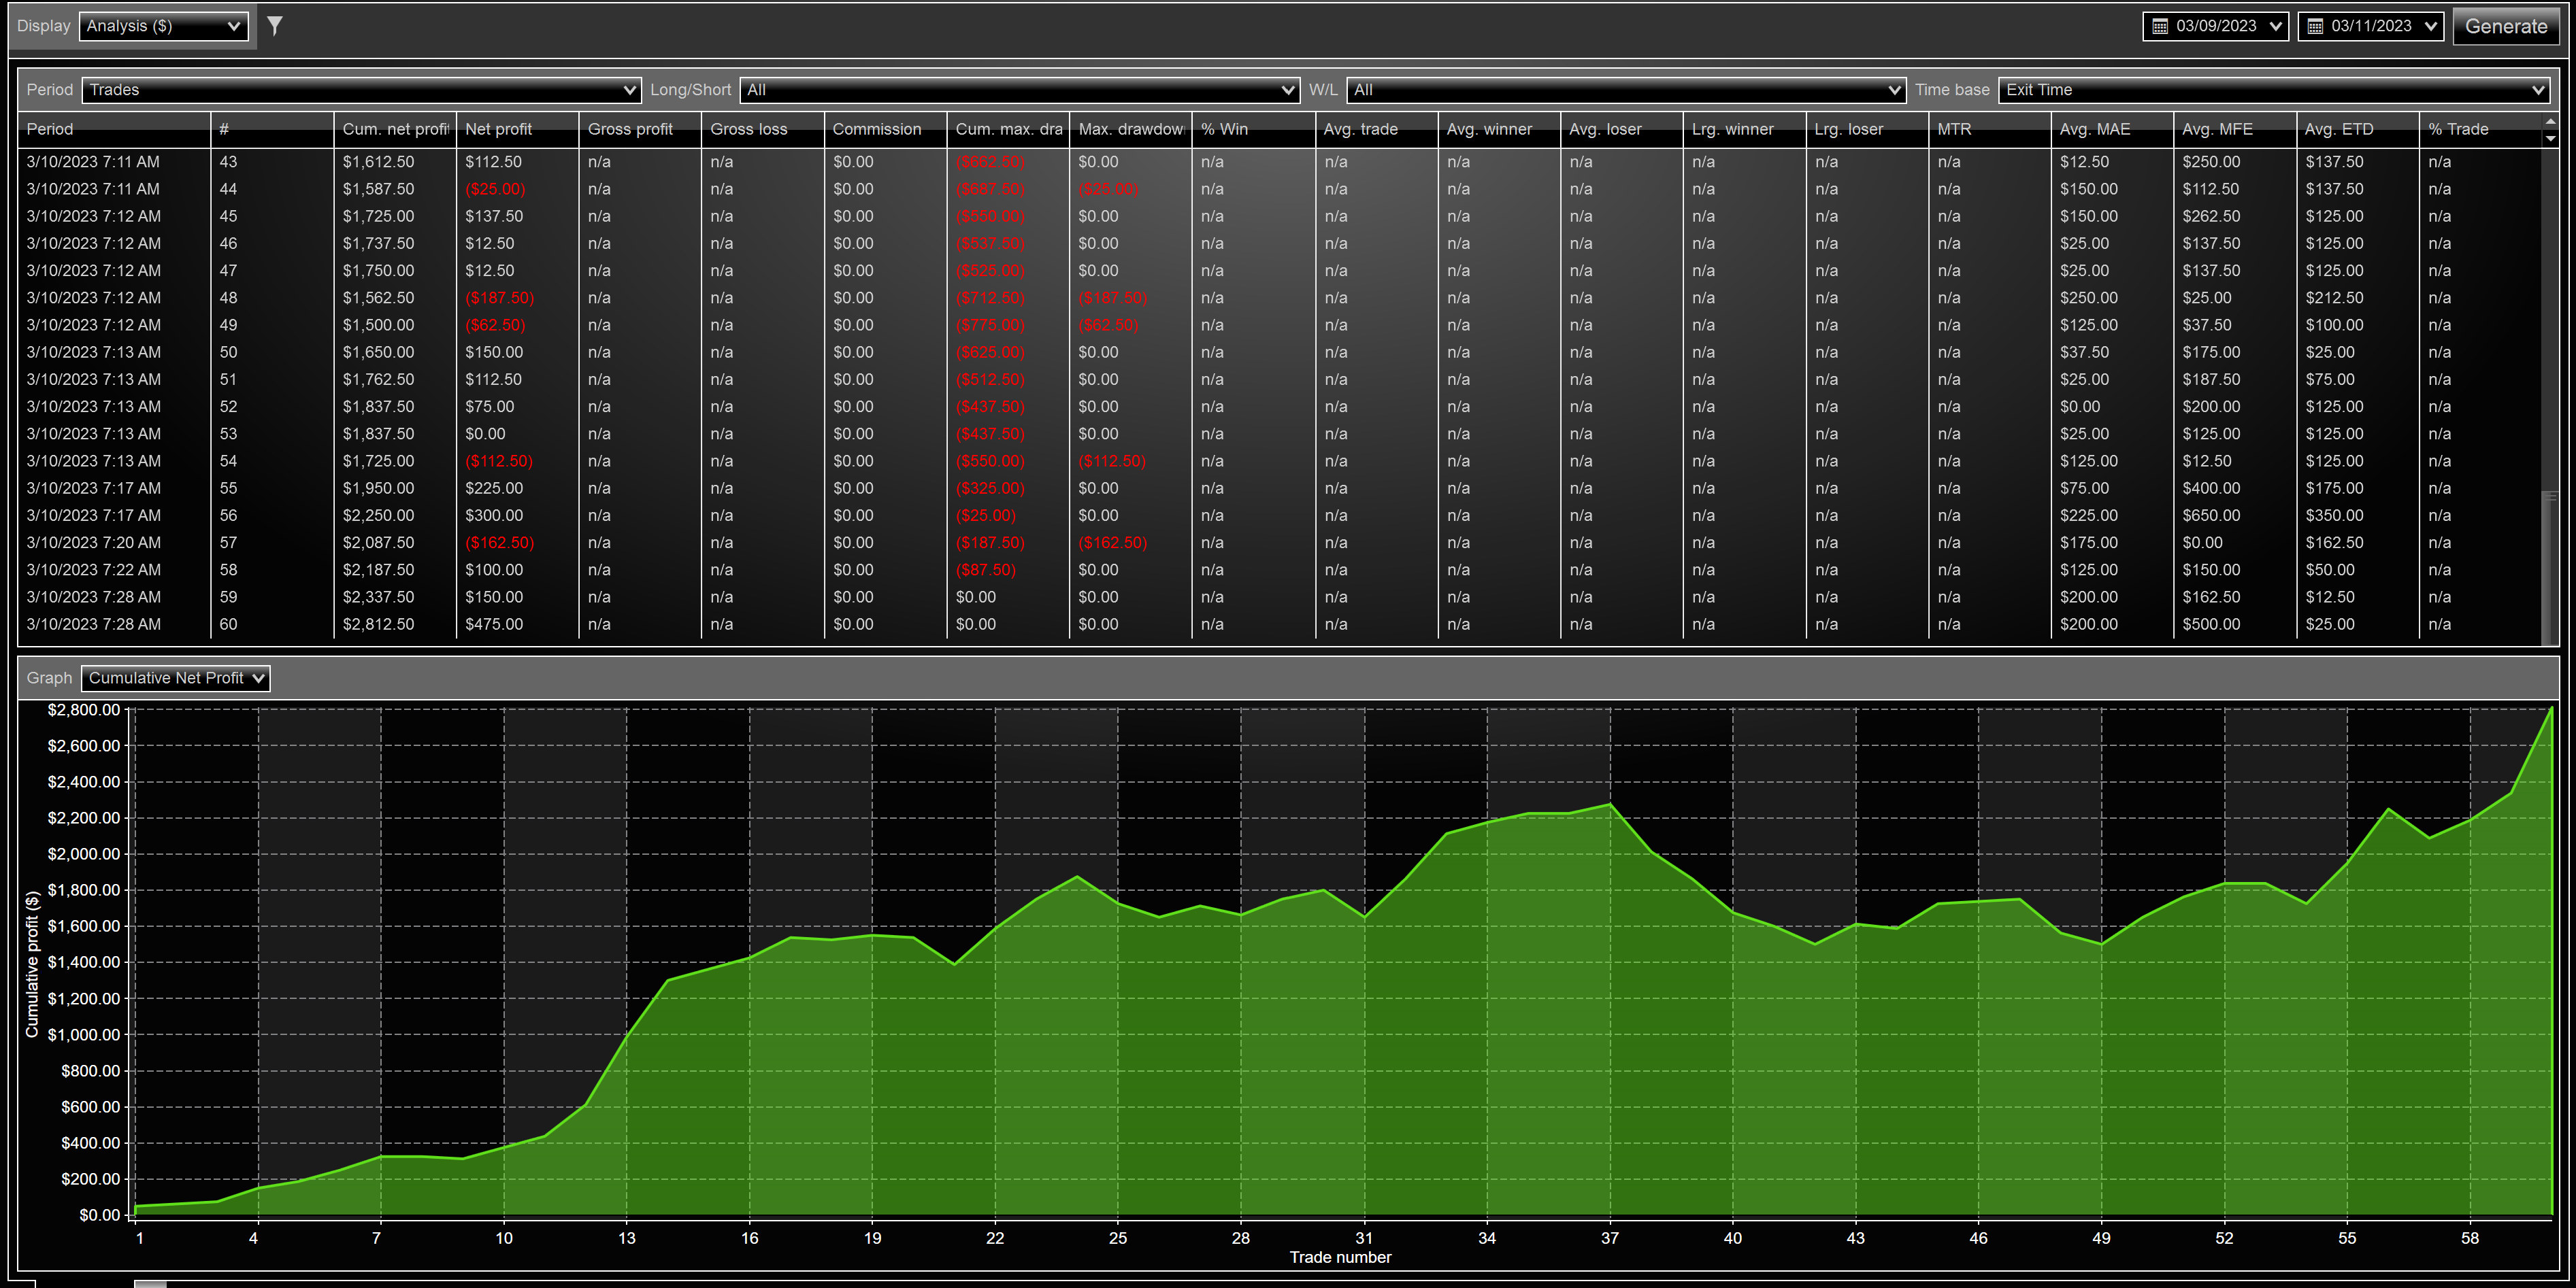The height and width of the screenshot is (1288, 2576).
Task: Open the Time base Exit Time dropdown
Action: click(x=2273, y=90)
